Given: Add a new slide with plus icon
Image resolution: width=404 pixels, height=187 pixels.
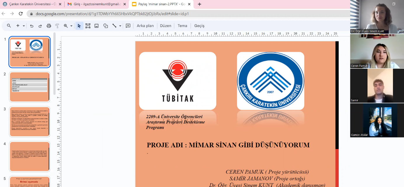Looking at the screenshot, I should coord(18,26).
